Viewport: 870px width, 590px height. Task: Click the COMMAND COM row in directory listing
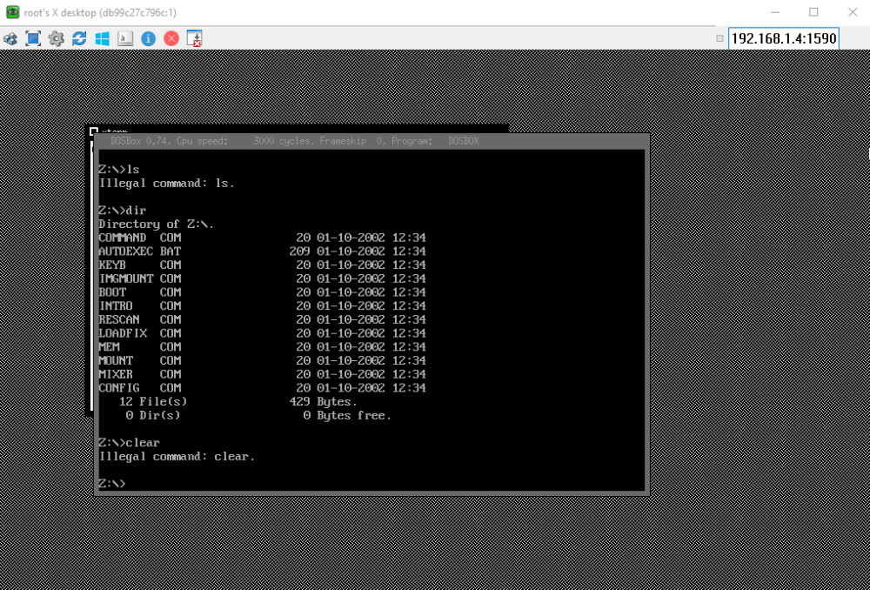pos(263,238)
